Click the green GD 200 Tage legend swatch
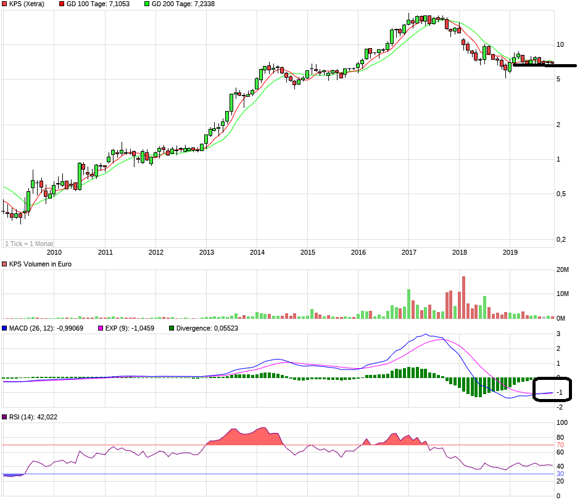This screenshot has width=580, height=502. (x=147, y=4)
